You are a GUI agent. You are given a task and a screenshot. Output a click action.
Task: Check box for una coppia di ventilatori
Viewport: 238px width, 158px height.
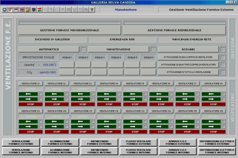pyautogui.click(x=223, y=57)
